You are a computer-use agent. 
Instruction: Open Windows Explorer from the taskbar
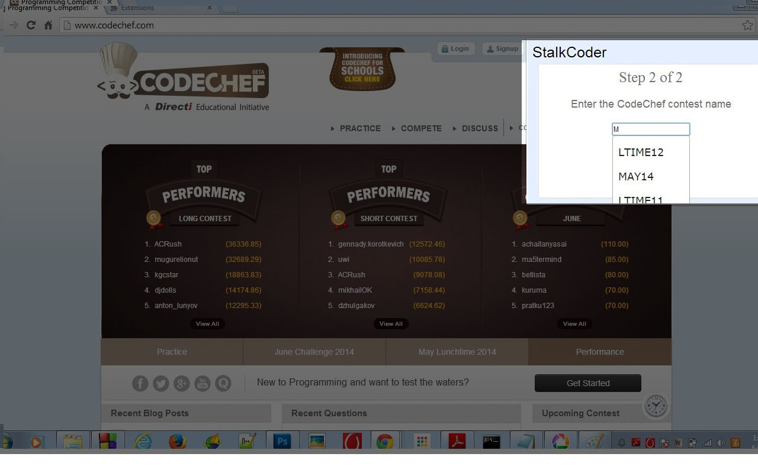point(73,441)
